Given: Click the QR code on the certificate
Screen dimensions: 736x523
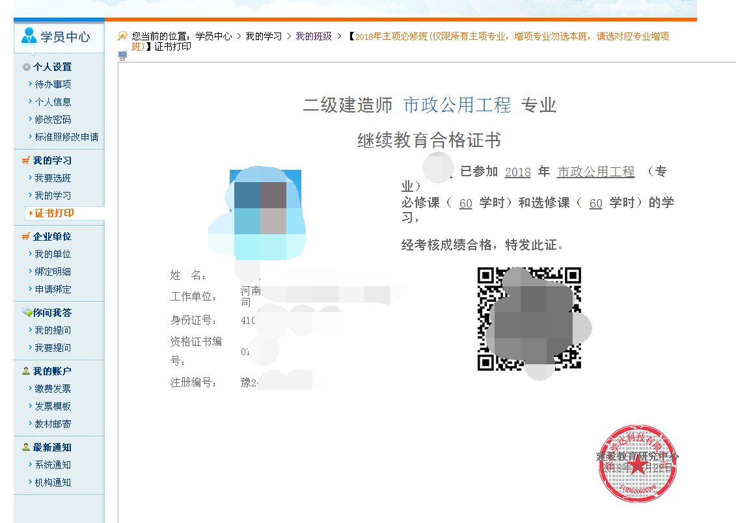Looking at the screenshot, I should pos(529,319).
